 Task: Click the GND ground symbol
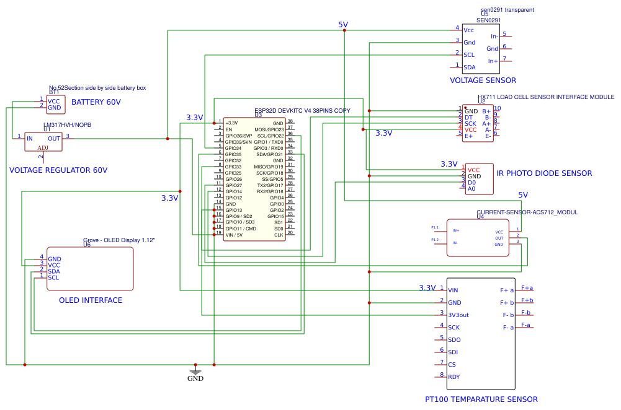pos(195,374)
